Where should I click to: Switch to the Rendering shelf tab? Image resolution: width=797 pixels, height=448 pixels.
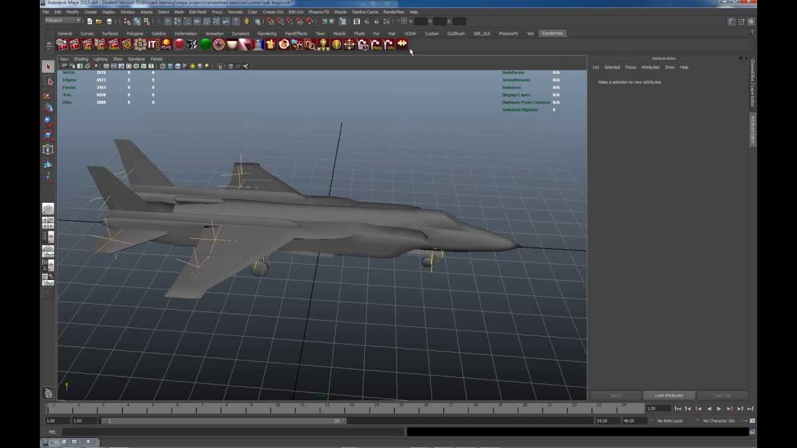[x=266, y=34]
